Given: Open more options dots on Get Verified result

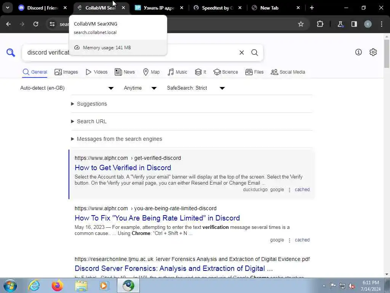Looking at the screenshot, I should click(289, 190).
